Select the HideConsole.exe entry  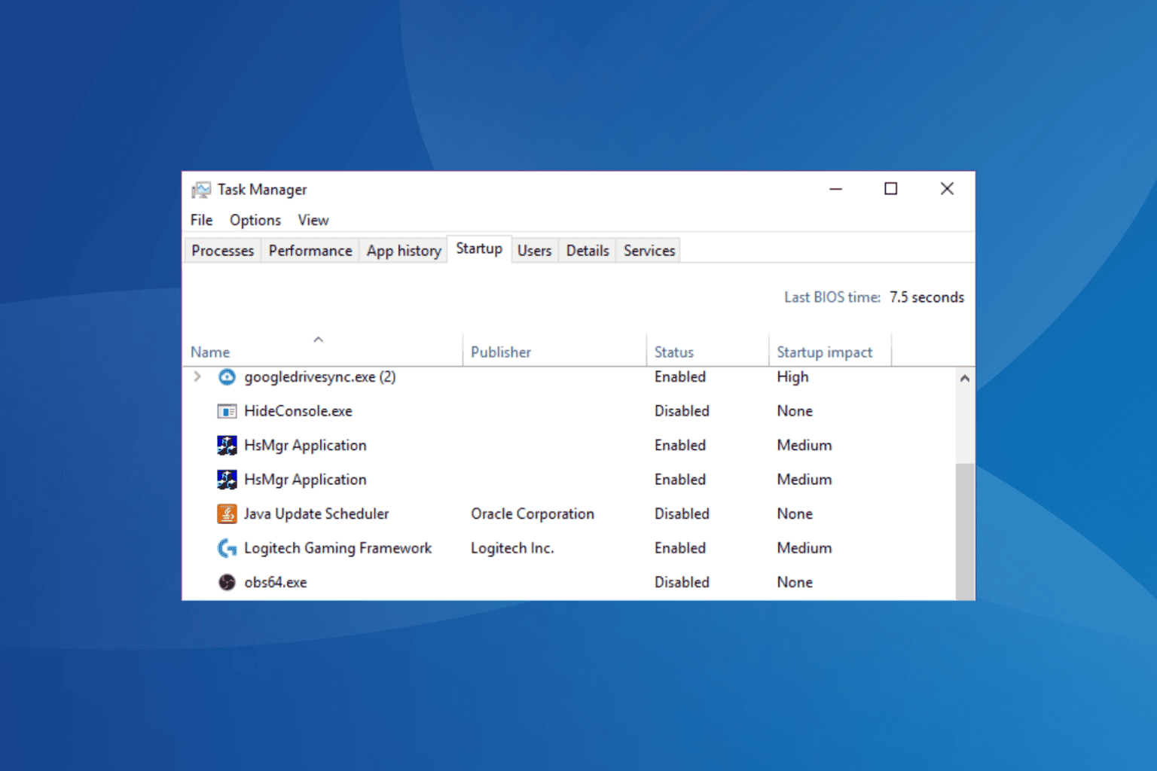click(298, 411)
